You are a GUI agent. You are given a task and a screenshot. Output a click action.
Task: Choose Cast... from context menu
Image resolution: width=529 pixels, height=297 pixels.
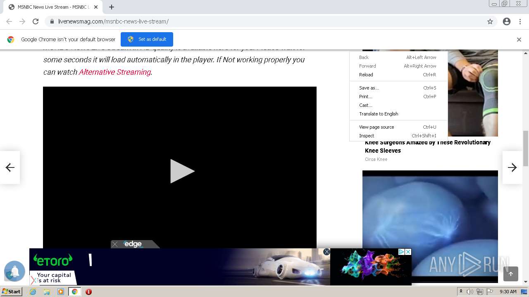pos(398,105)
